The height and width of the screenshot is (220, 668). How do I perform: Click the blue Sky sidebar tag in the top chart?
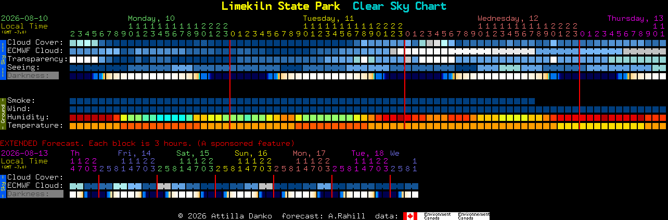click(3, 59)
